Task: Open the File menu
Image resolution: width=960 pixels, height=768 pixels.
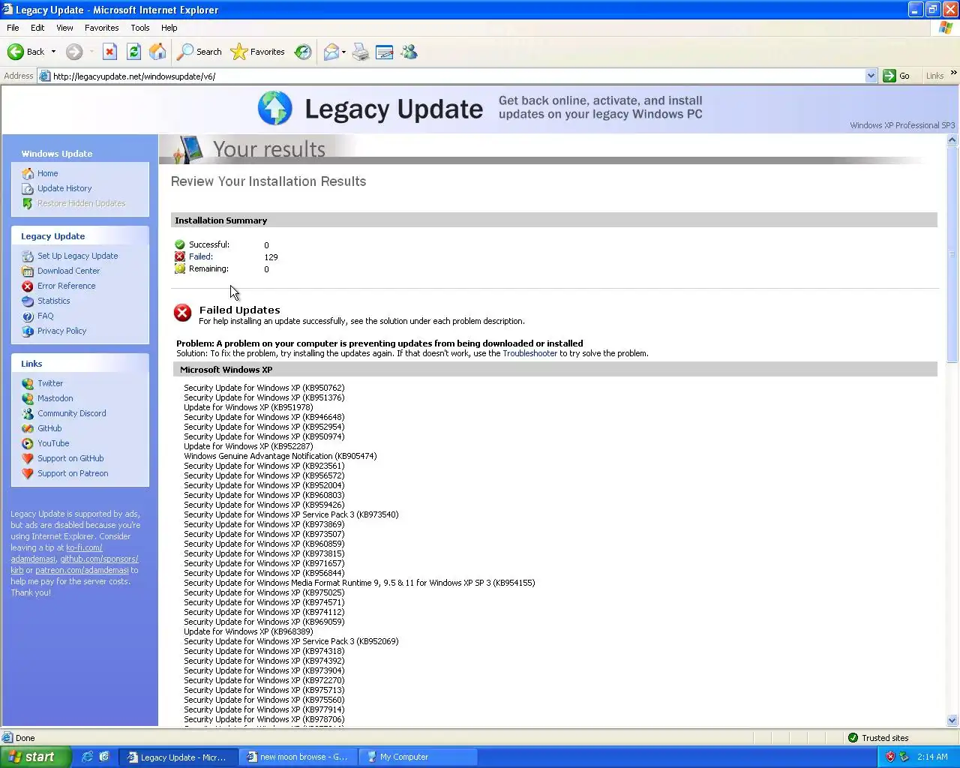Action: 13,28
